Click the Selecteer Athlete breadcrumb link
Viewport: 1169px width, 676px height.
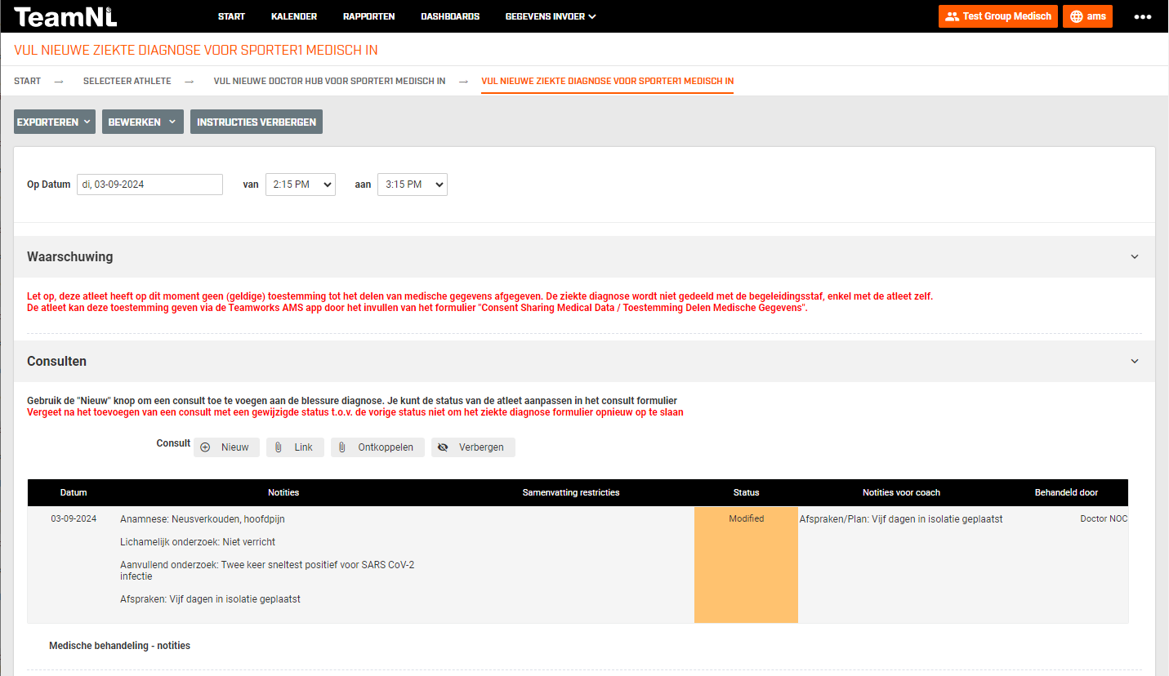(127, 81)
